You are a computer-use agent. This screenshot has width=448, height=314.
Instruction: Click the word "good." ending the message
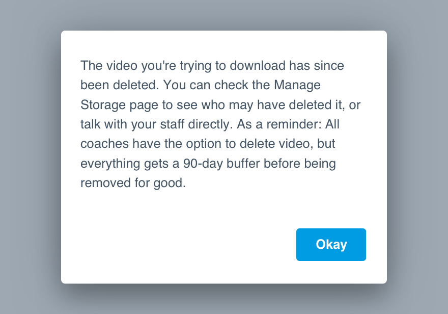point(170,183)
